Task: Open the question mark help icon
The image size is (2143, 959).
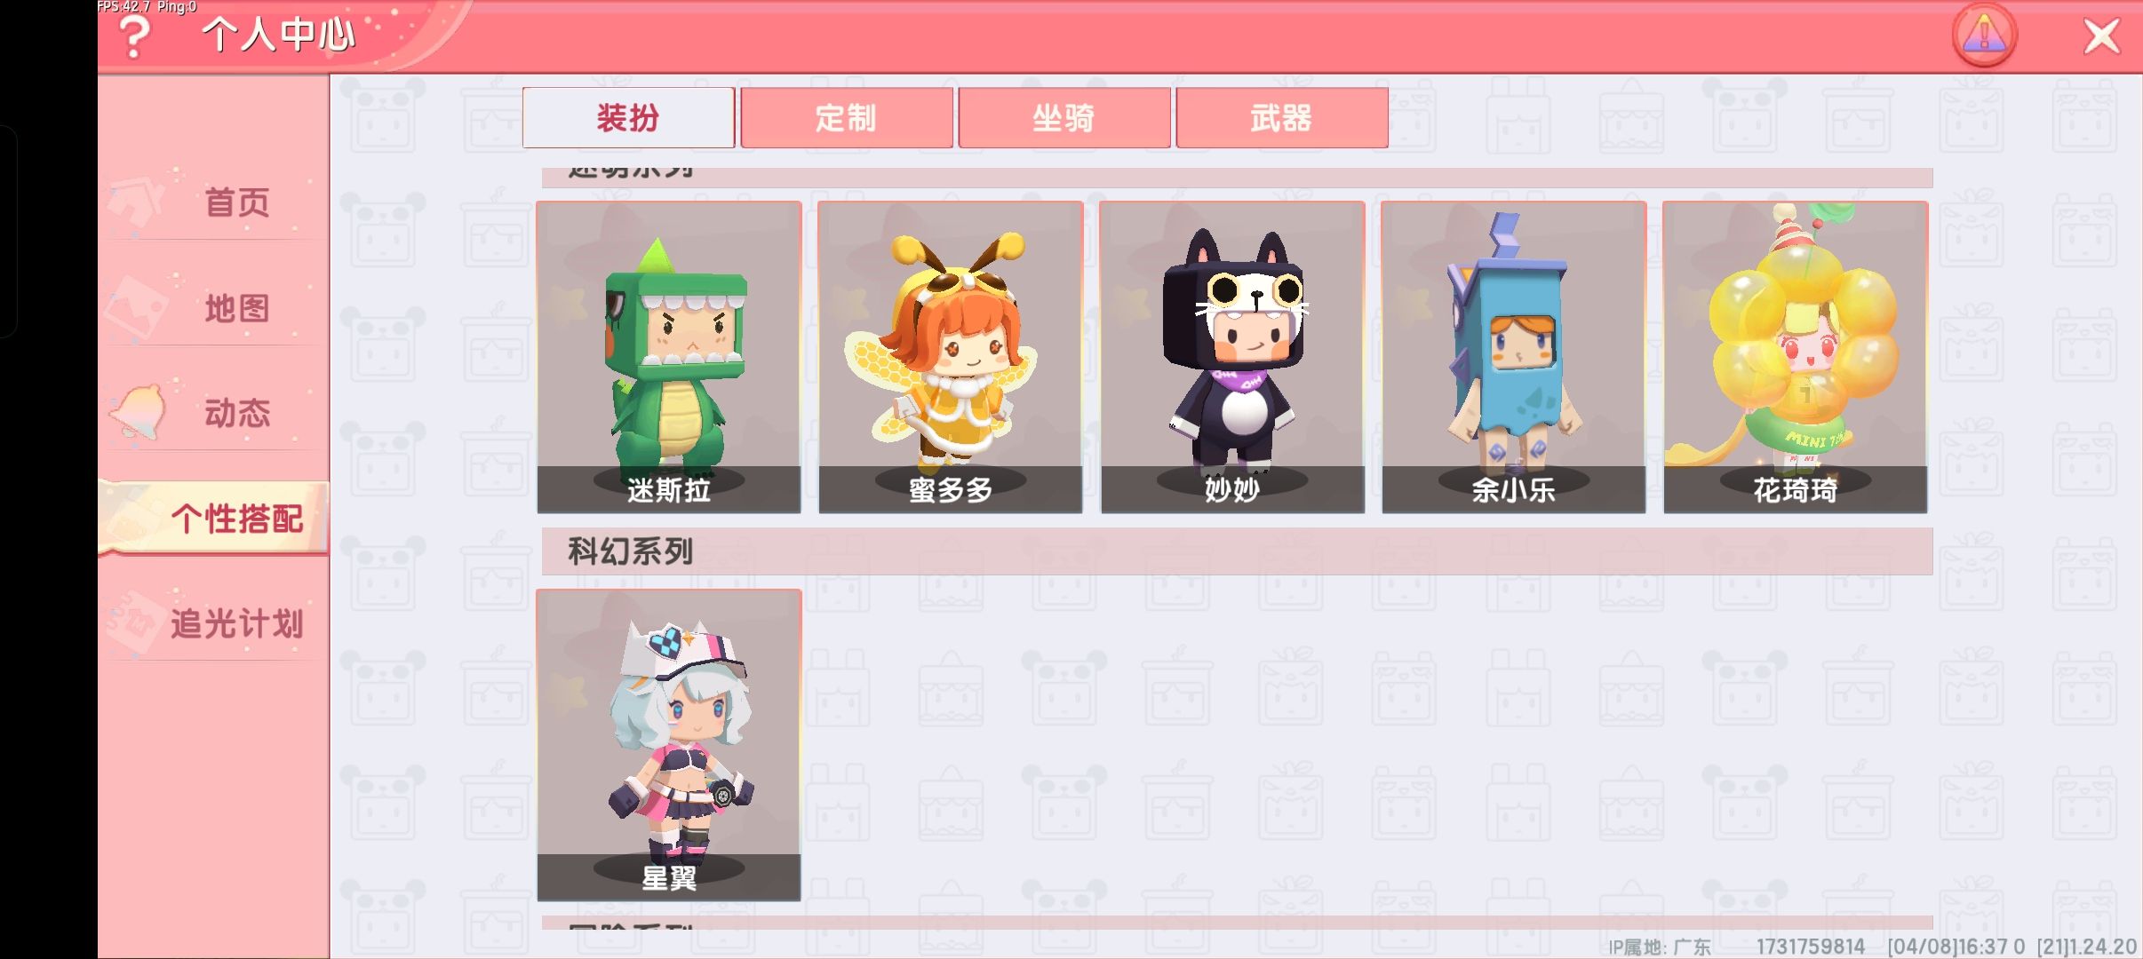Action: click(134, 36)
